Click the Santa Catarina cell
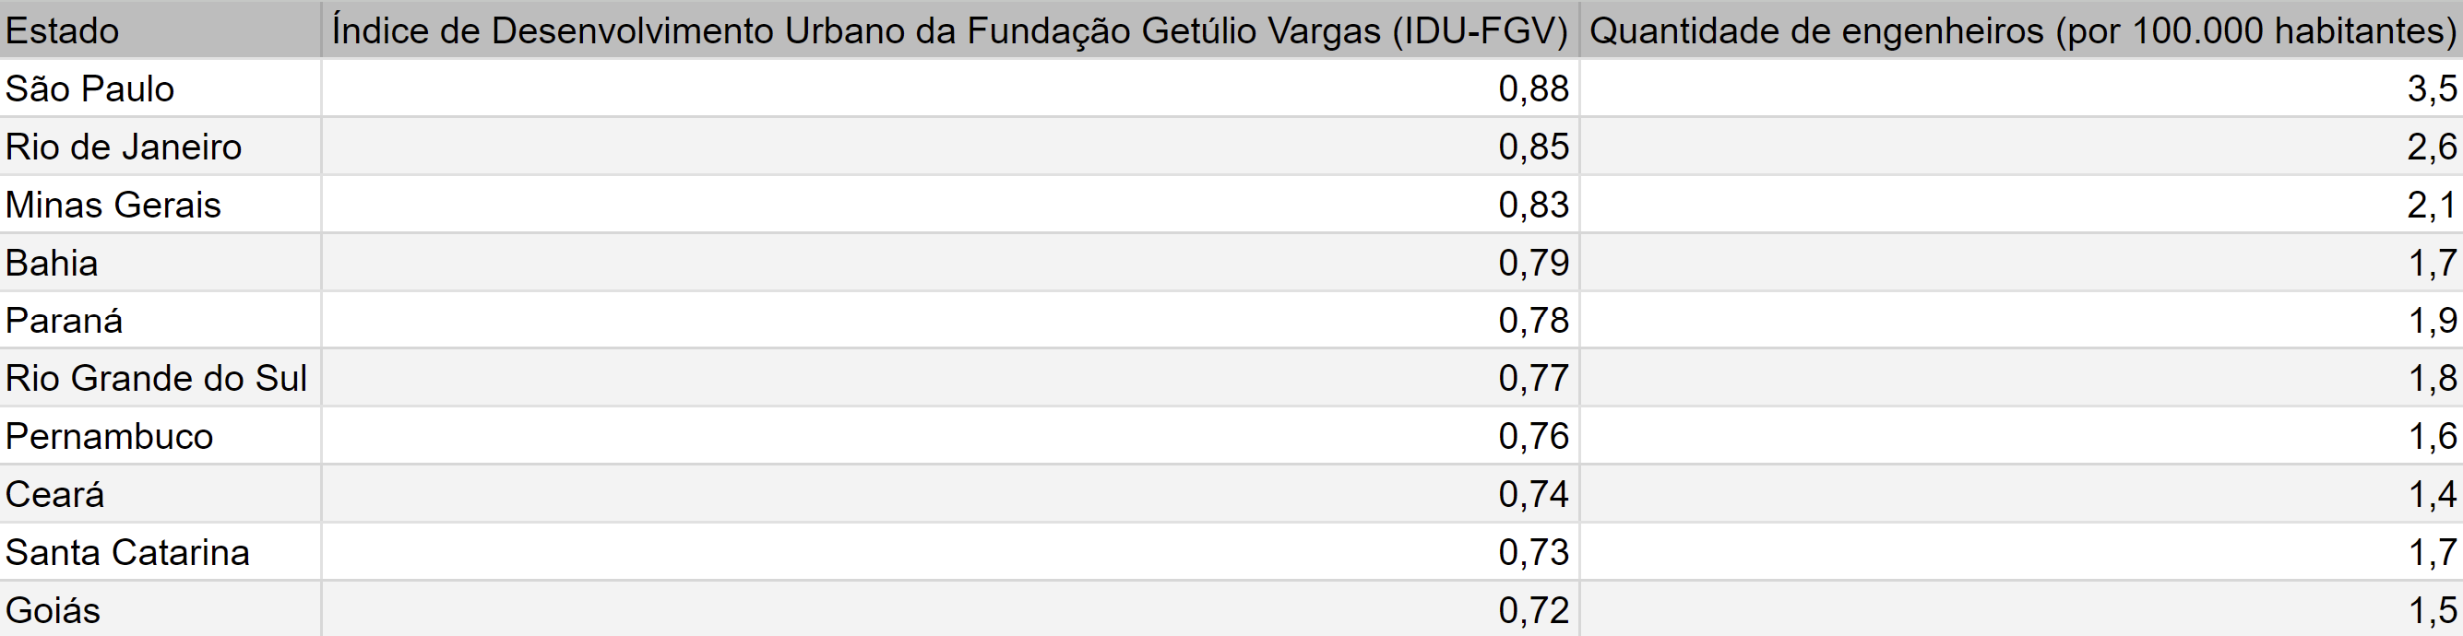This screenshot has height=636, width=2463. point(160,552)
